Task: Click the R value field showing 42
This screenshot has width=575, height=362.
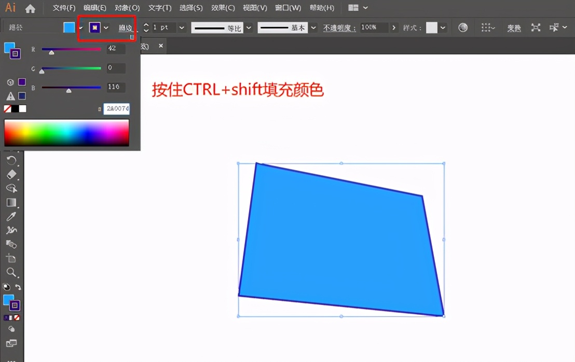Action: click(116, 48)
